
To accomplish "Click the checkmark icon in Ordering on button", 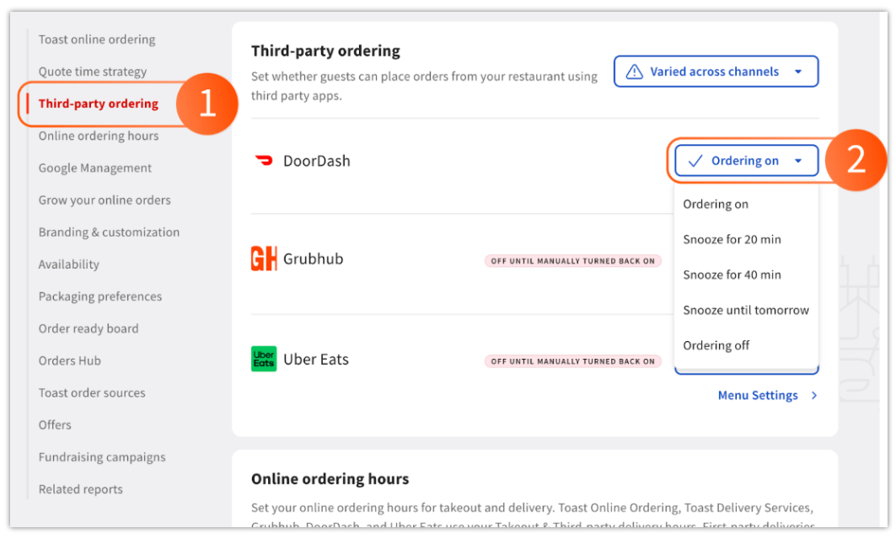I will click(x=695, y=161).
